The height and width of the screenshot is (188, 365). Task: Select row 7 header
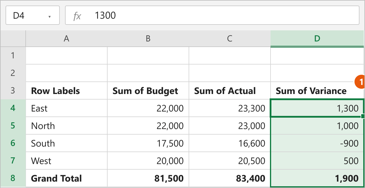(x=13, y=161)
